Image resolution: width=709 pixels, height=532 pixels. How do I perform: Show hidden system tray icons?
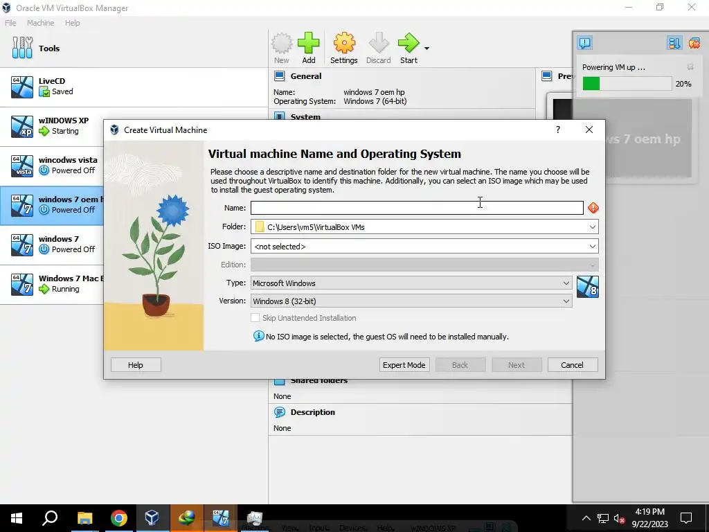586,518
